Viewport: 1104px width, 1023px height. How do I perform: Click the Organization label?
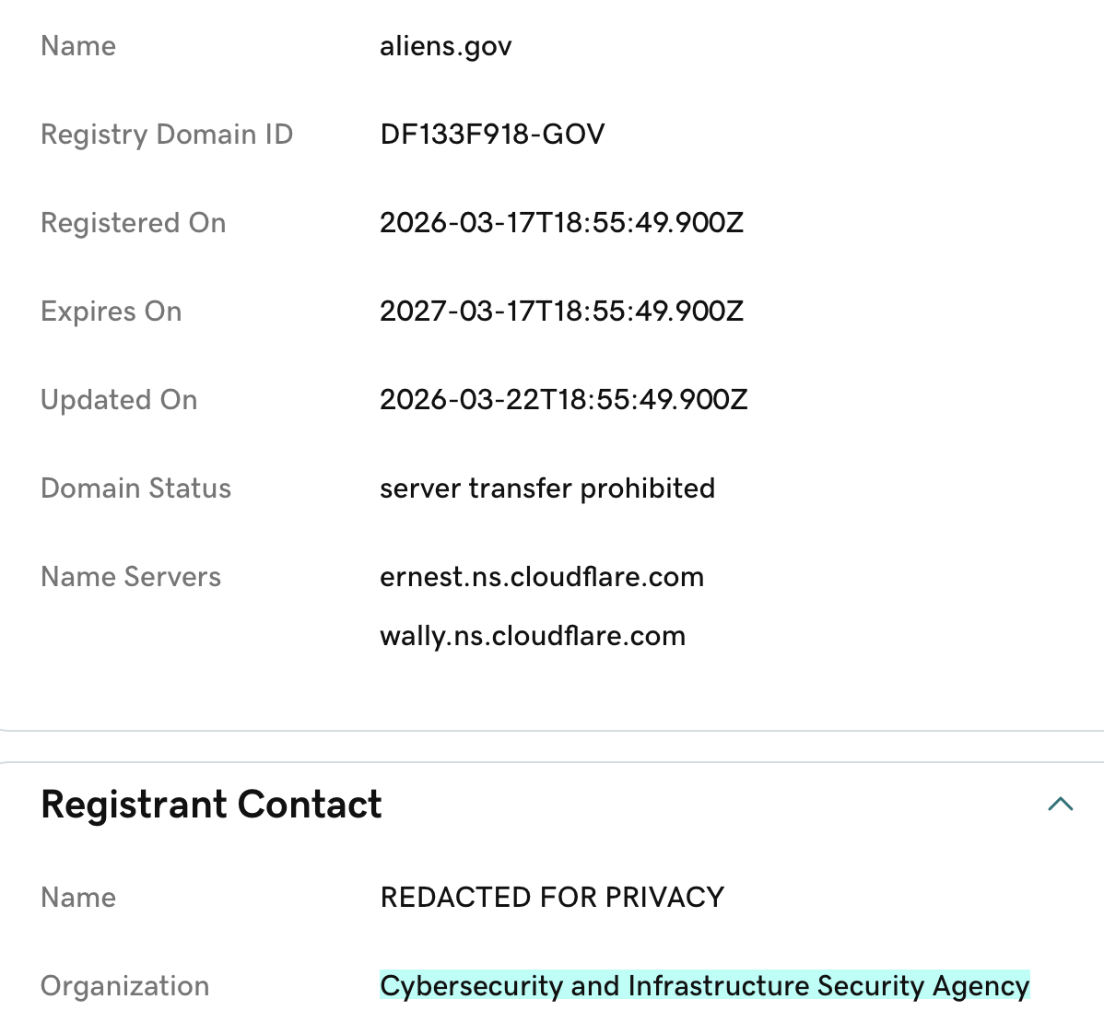click(x=124, y=986)
